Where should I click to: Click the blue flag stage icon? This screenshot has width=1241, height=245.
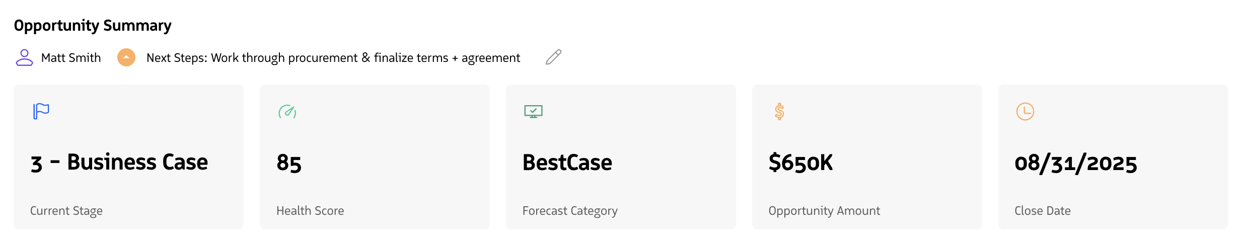41,111
